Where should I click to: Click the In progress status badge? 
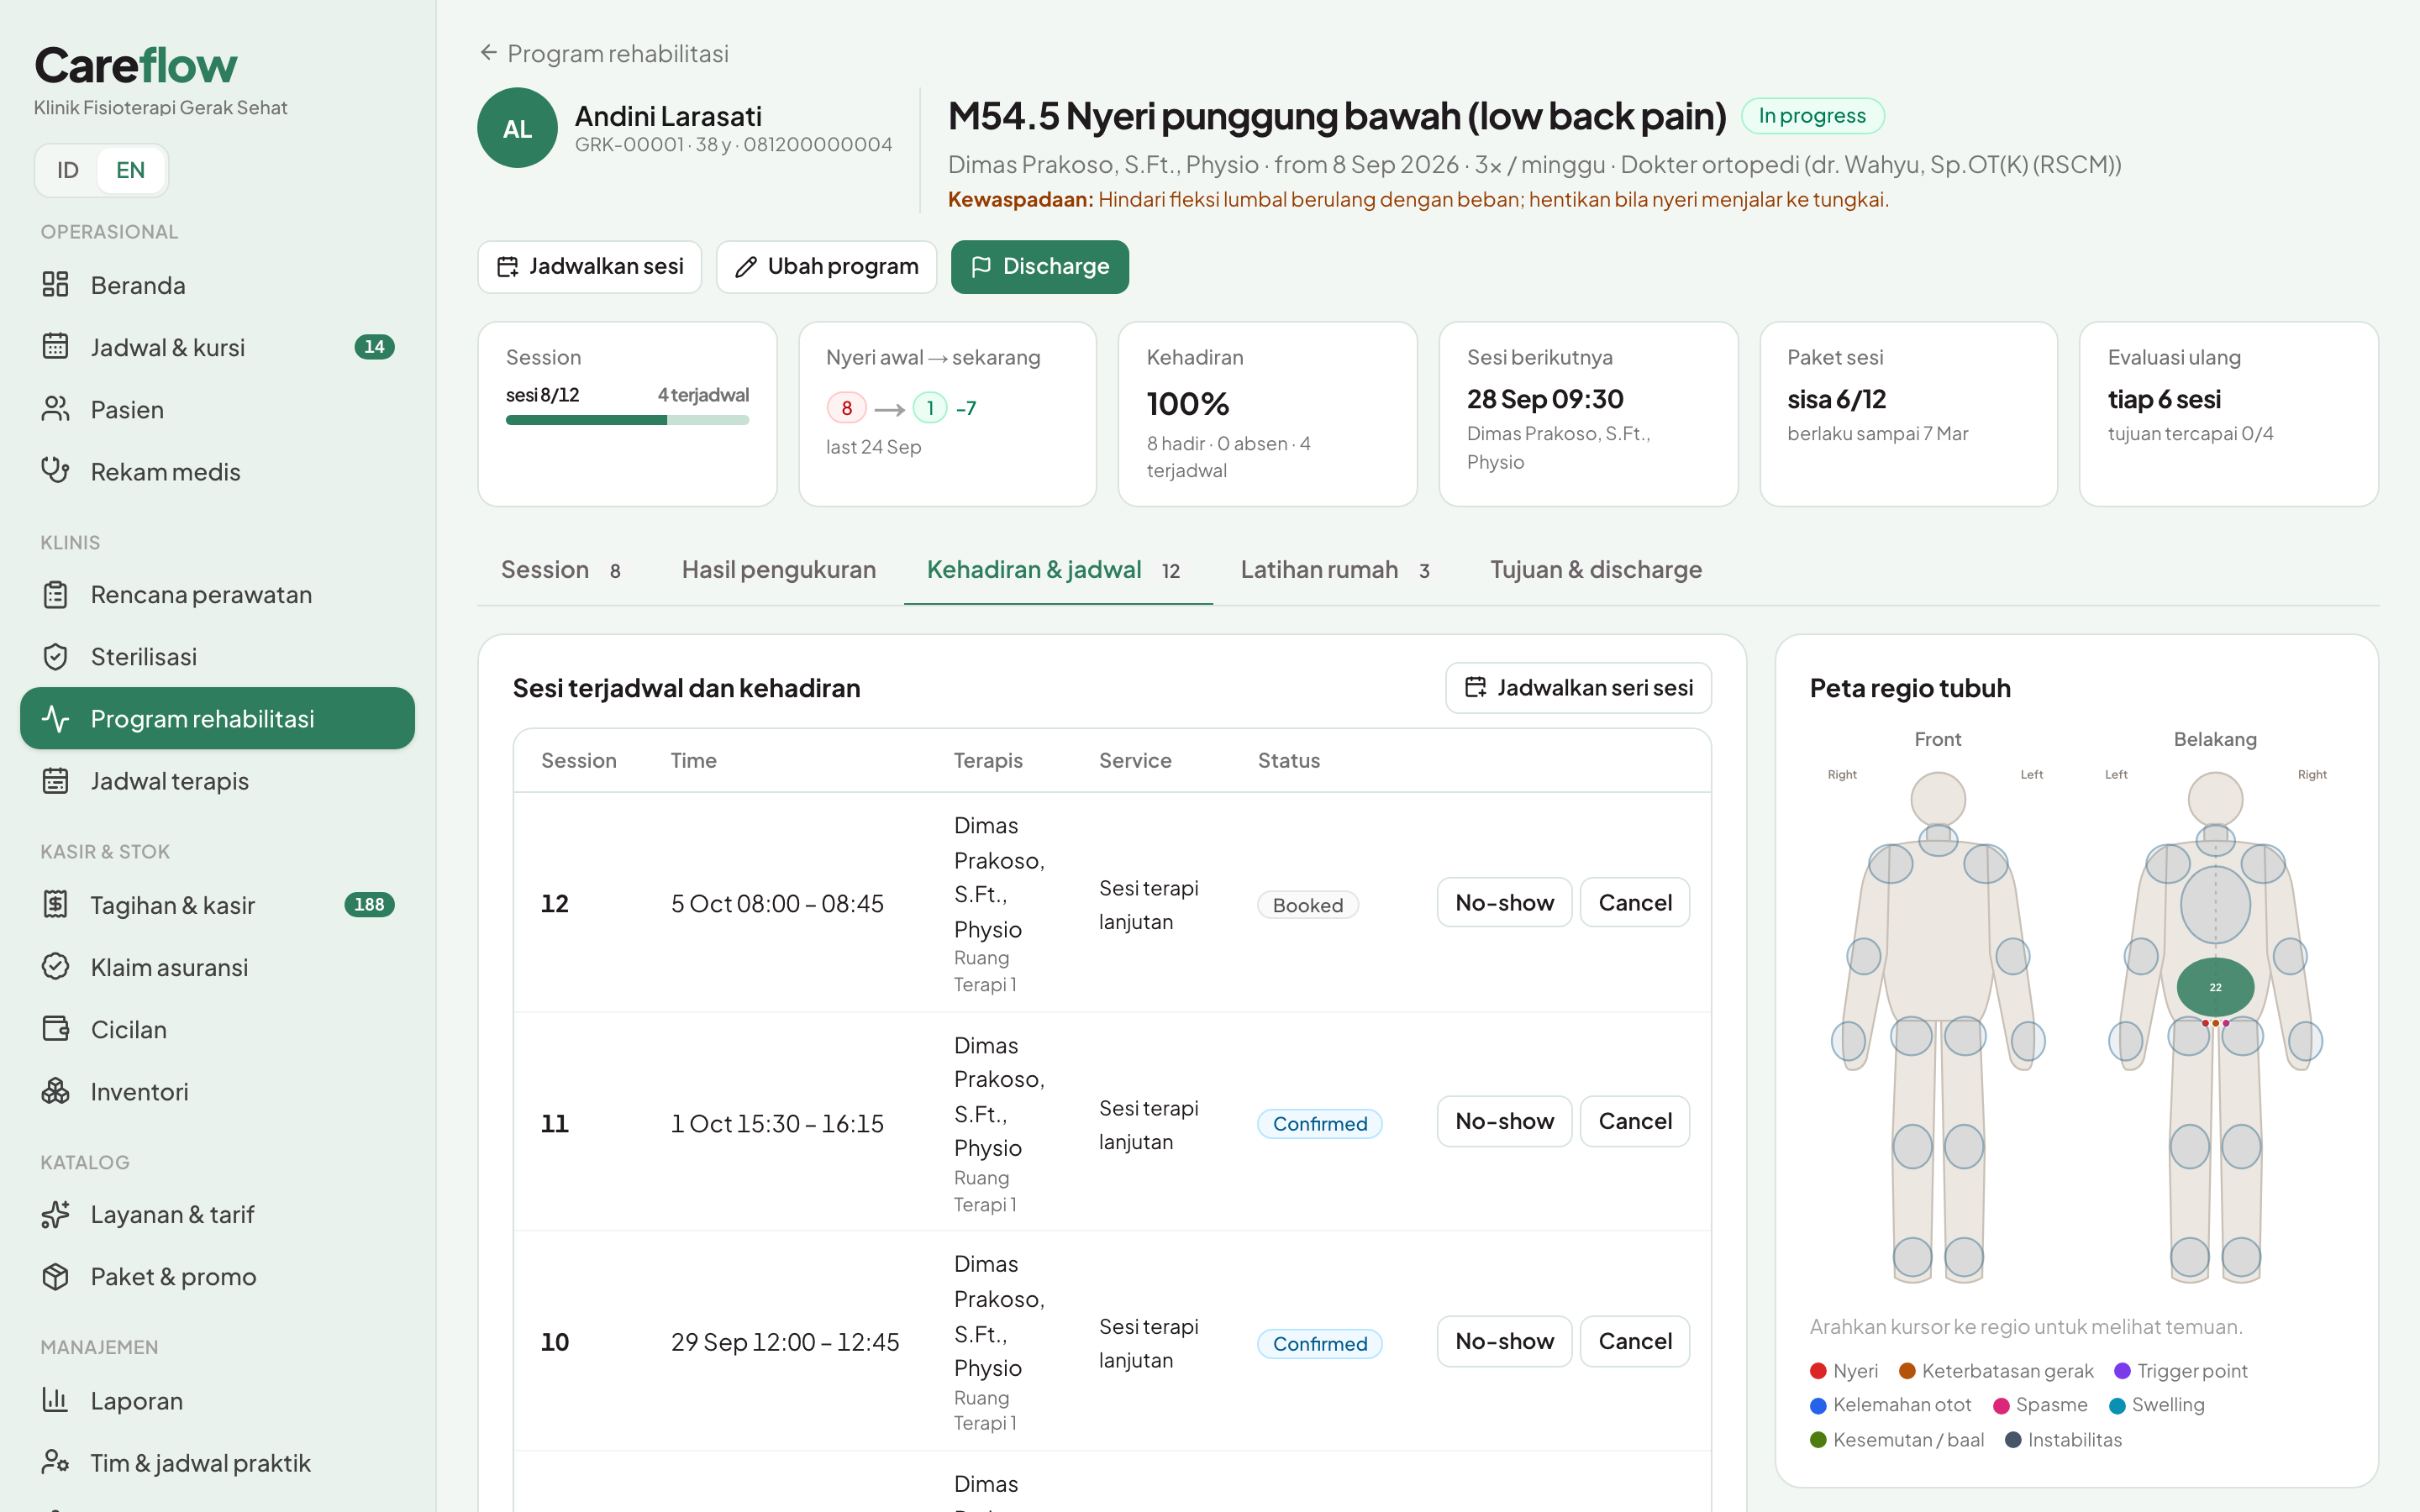tap(1812, 116)
